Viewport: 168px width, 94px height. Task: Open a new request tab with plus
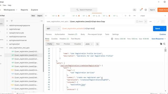[x=130, y=16]
